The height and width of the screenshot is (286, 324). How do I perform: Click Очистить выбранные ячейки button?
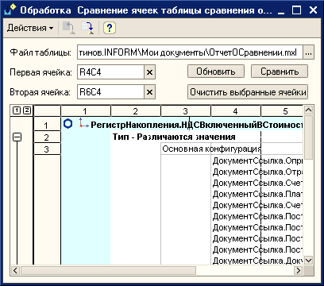click(248, 92)
